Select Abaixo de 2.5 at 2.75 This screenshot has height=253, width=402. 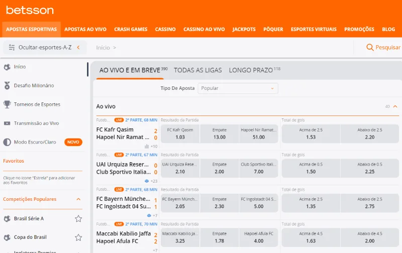click(x=370, y=203)
